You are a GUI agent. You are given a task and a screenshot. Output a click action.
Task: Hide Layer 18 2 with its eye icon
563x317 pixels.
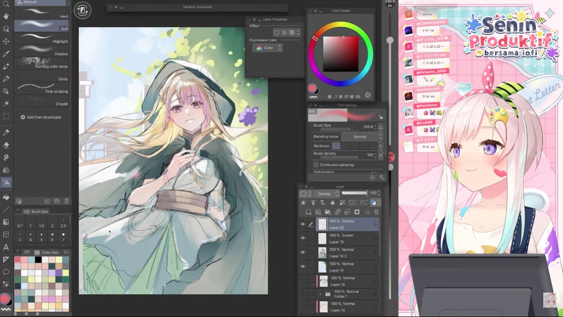[x=303, y=252]
